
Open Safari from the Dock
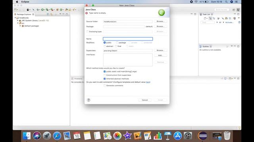click(x=57, y=136)
